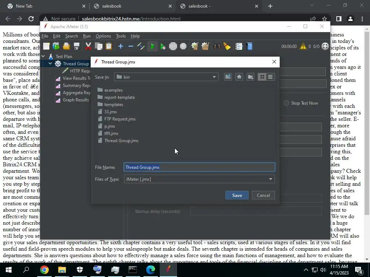Image resolution: width=370 pixels, height=277 pixels.
Task: Click the Save button in dialog
Action: click(237, 195)
